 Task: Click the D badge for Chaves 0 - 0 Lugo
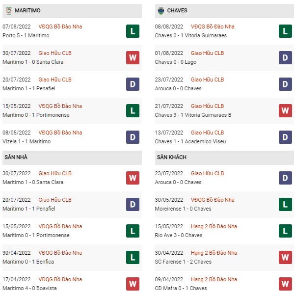(285, 57)
